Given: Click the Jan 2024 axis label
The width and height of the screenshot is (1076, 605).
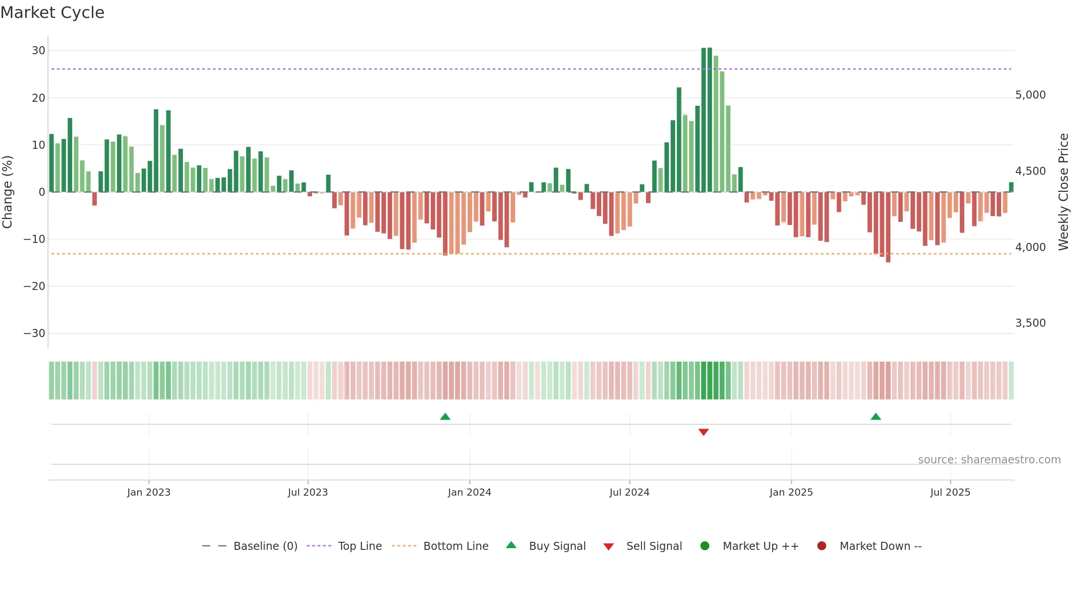Looking at the screenshot, I should [x=470, y=493].
